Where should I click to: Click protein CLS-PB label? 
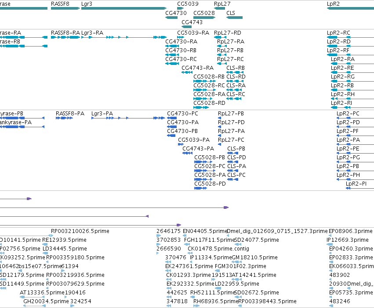pos(236,149)
